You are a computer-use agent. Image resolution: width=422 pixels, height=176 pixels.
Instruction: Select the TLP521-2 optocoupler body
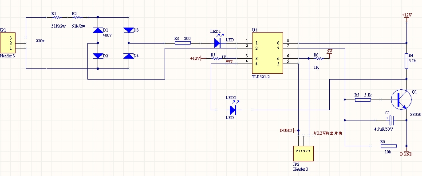(x=267, y=53)
